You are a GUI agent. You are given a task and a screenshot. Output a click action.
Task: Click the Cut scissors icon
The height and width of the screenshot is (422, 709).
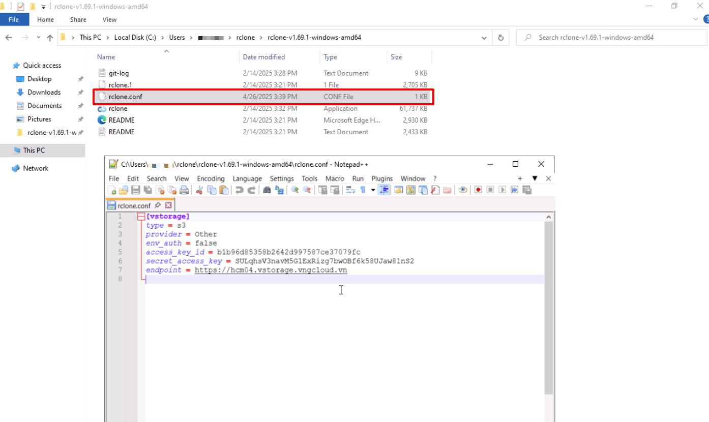click(199, 190)
